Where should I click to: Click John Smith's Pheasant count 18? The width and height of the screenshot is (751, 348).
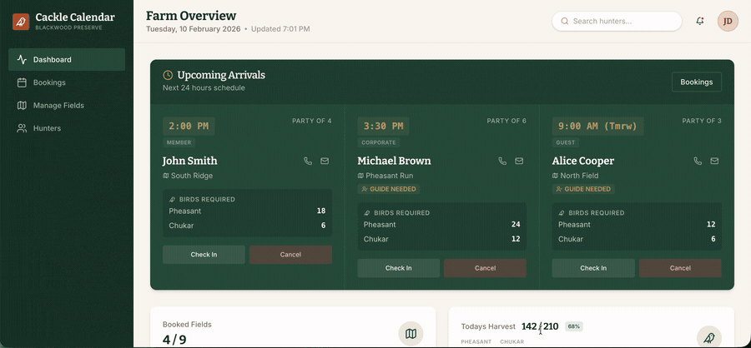coord(321,211)
